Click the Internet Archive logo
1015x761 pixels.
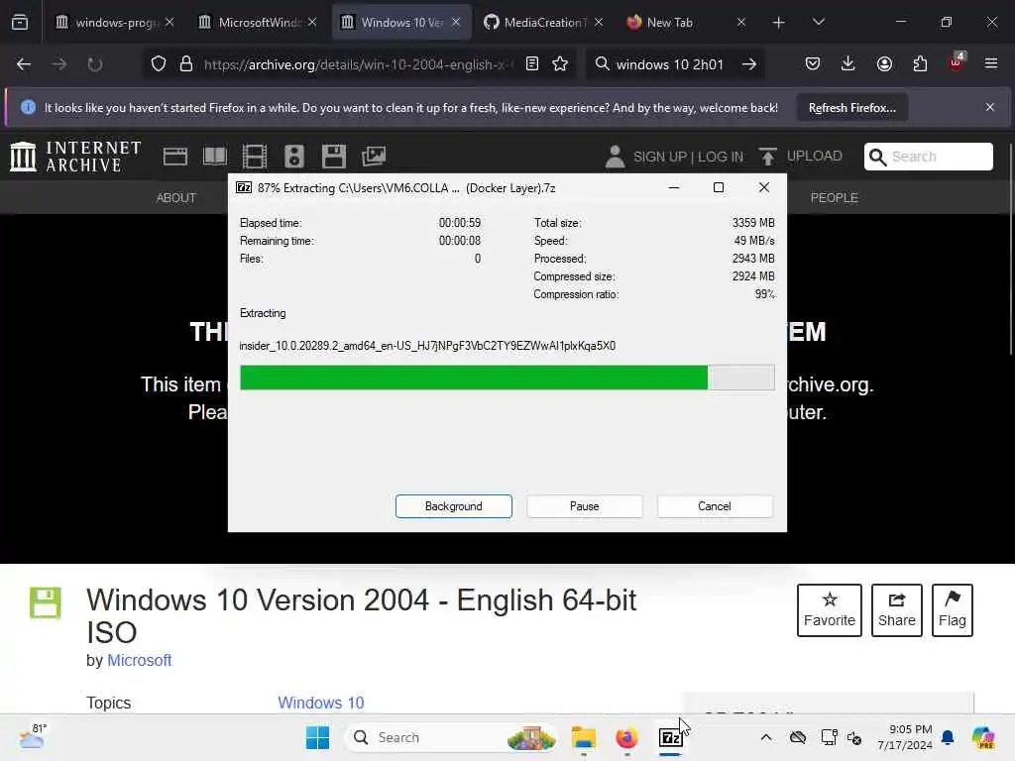[x=75, y=157]
